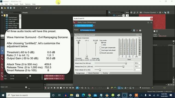
Task: Toggle loop playback in transport bar
Action: click(48, 88)
